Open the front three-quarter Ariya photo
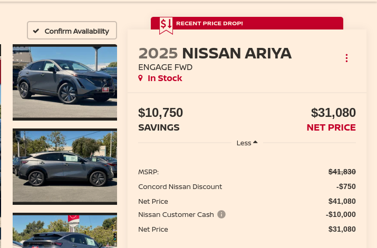Screen dimensions: 377x248 point(65,82)
